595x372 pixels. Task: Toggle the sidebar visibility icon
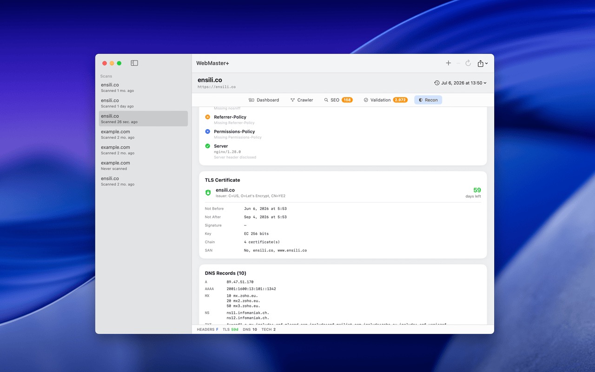coord(134,63)
